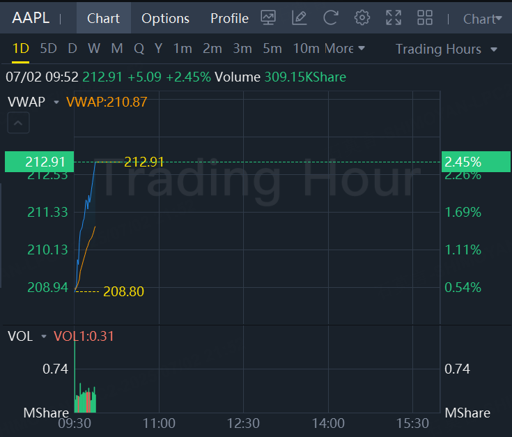Click the 0.54% percent axis label
The width and height of the screenshot is (512, 437).
pos(463,287)
